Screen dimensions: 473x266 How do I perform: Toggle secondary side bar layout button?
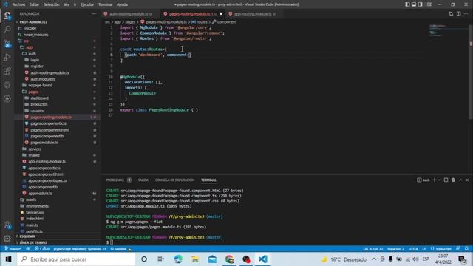(x=421, y=4)
